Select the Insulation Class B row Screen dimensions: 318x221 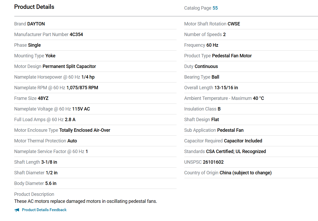point(251,109)
